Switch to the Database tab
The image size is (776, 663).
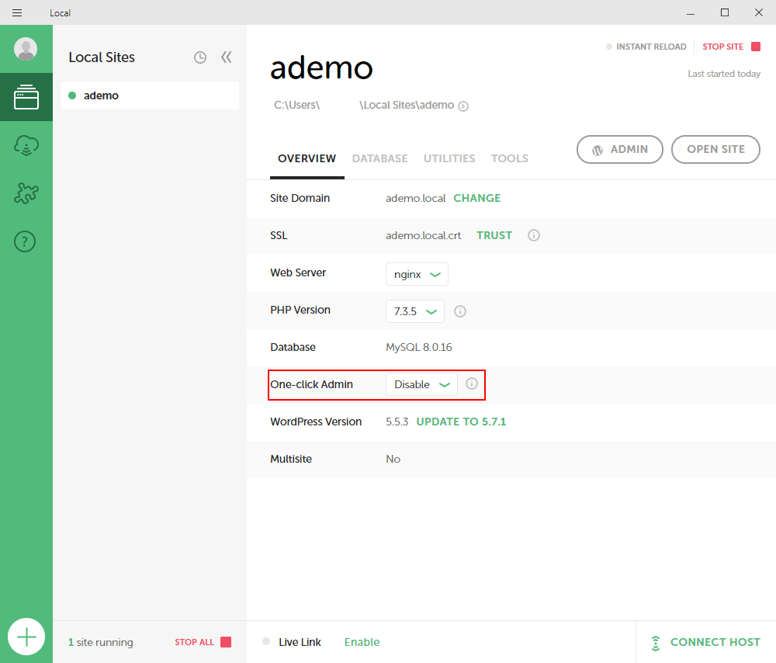(380, 158)
